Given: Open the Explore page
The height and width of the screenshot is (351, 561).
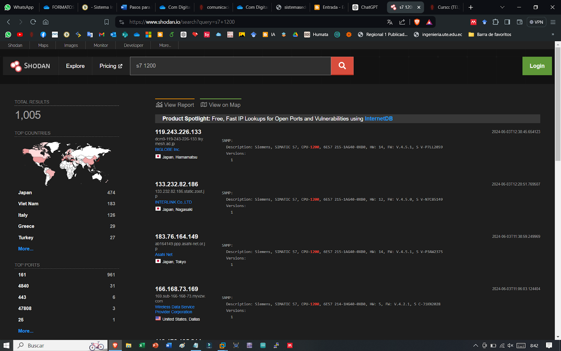Looking at the screenshot, I should coord(75,66).
